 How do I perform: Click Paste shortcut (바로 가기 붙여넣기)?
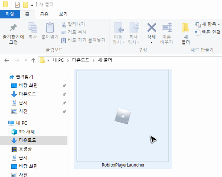tap(83, 40)
